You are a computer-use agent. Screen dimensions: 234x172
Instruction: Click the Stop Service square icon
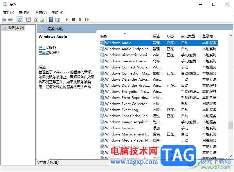click(x=73, y=19)
